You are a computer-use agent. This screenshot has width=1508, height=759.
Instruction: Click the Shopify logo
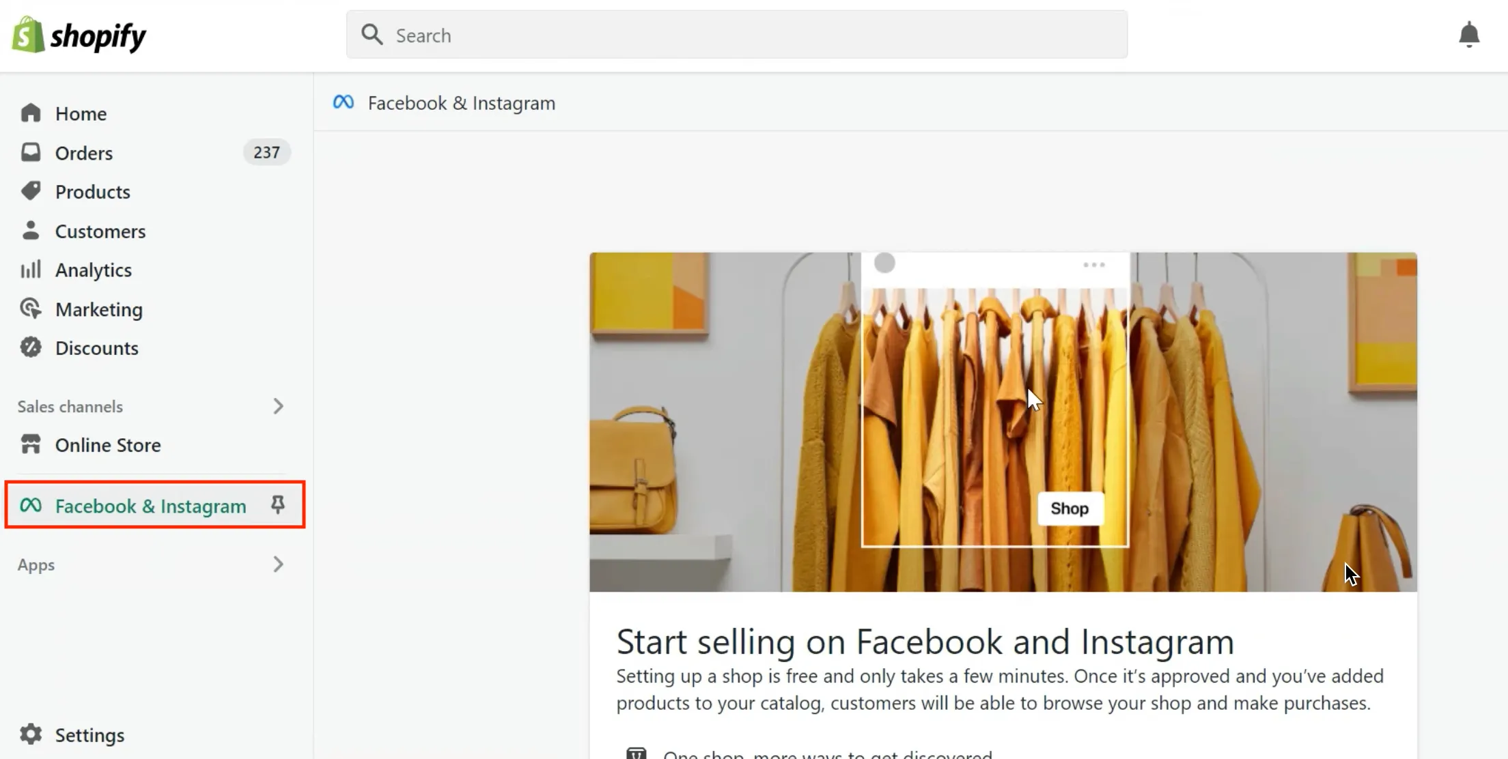click(79, 35)
